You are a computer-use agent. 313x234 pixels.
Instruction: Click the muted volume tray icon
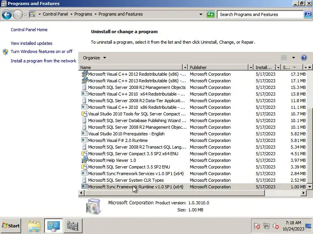point(276,226)
